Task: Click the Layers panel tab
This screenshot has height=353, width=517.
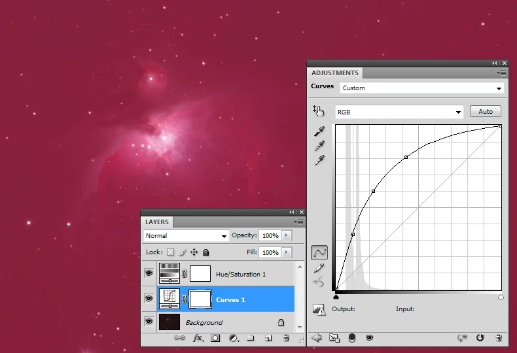Action: coord(157,222)
